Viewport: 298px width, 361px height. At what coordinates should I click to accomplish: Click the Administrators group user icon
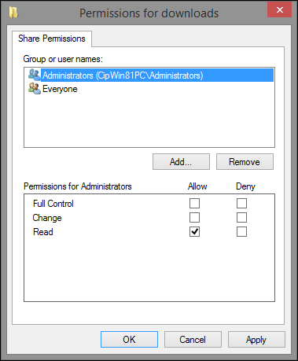pyautogui.click(x=35, y=75)
